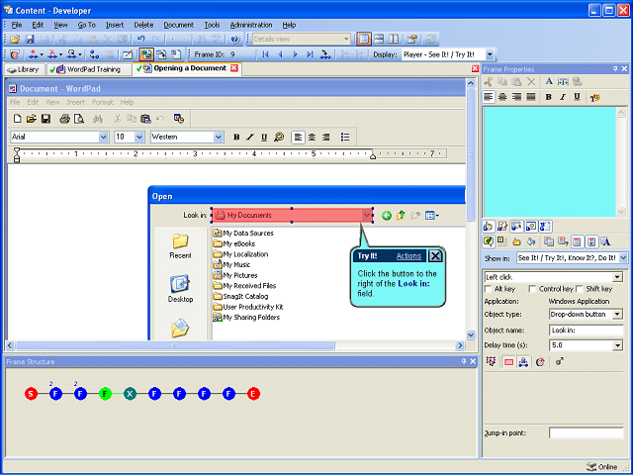Click the Jump-in point input field

[586, 433]
